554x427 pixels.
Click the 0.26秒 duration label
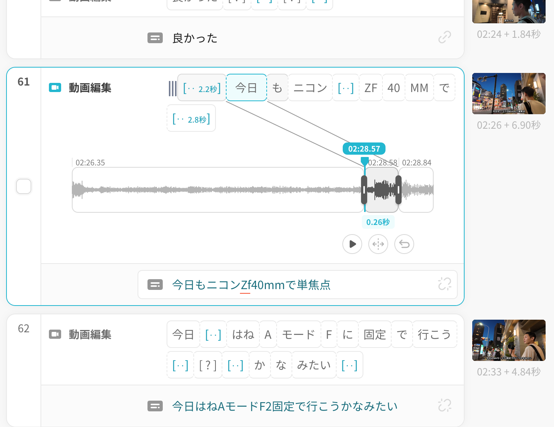(x=378, y=222)
